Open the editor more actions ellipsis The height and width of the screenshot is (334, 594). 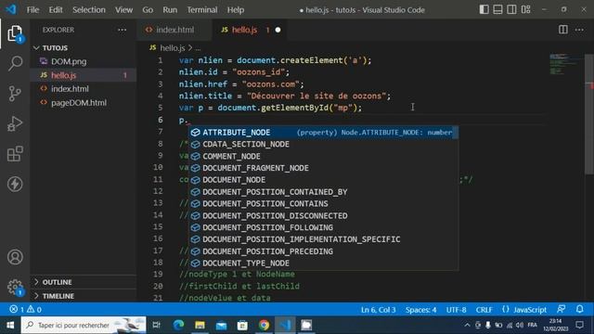point(579,30)
